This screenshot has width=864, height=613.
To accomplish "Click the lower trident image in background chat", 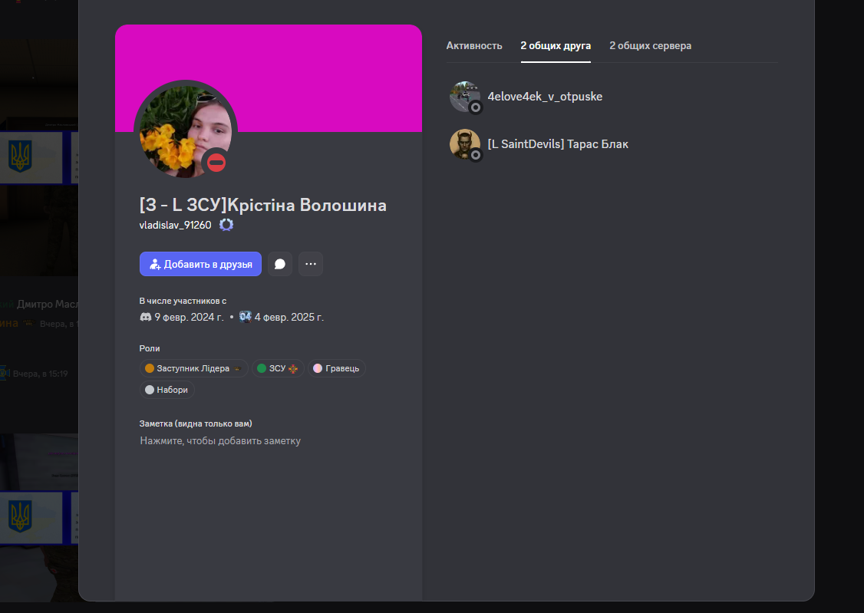I will pyautogui.click(x=21, y=516).
